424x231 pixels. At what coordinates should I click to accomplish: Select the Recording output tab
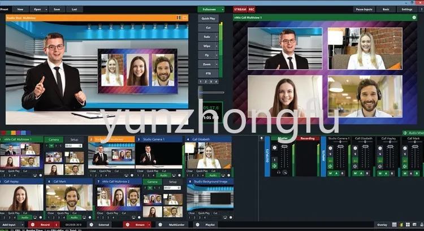click(308, 138)
